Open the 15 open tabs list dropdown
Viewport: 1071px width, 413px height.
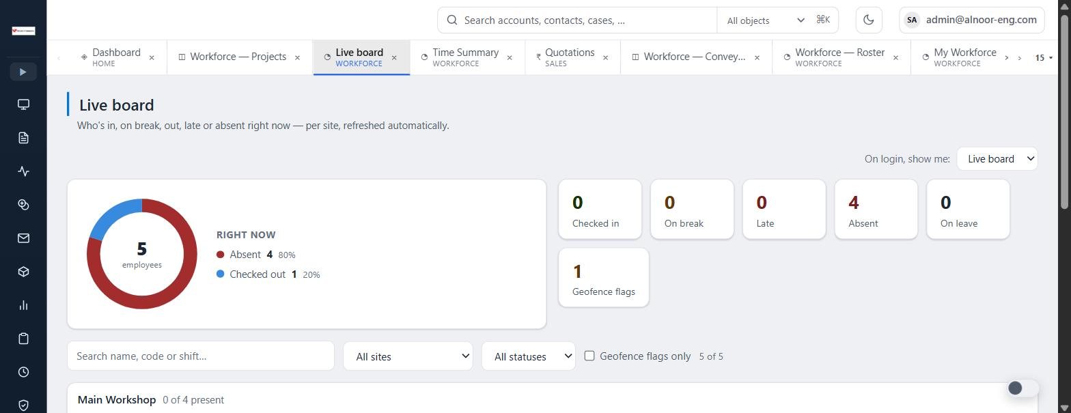point(1044,58)
